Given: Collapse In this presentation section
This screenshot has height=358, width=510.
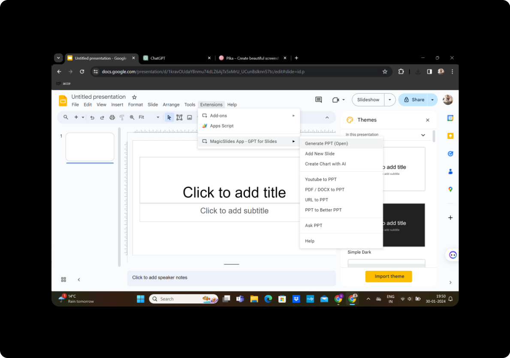Looking at the screenshot, I should [x=423, y=135].
